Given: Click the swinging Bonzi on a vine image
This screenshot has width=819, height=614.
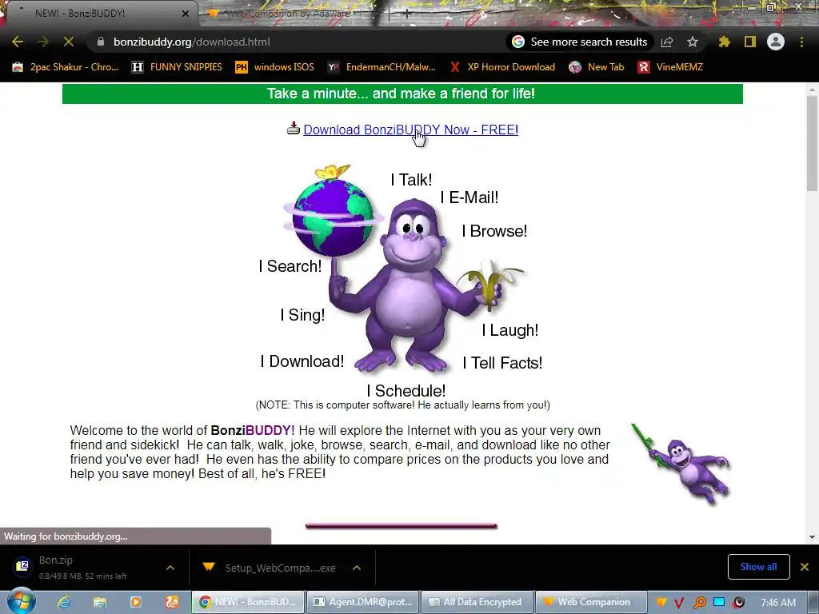Looking at the screenshot, I should (681, 464).
